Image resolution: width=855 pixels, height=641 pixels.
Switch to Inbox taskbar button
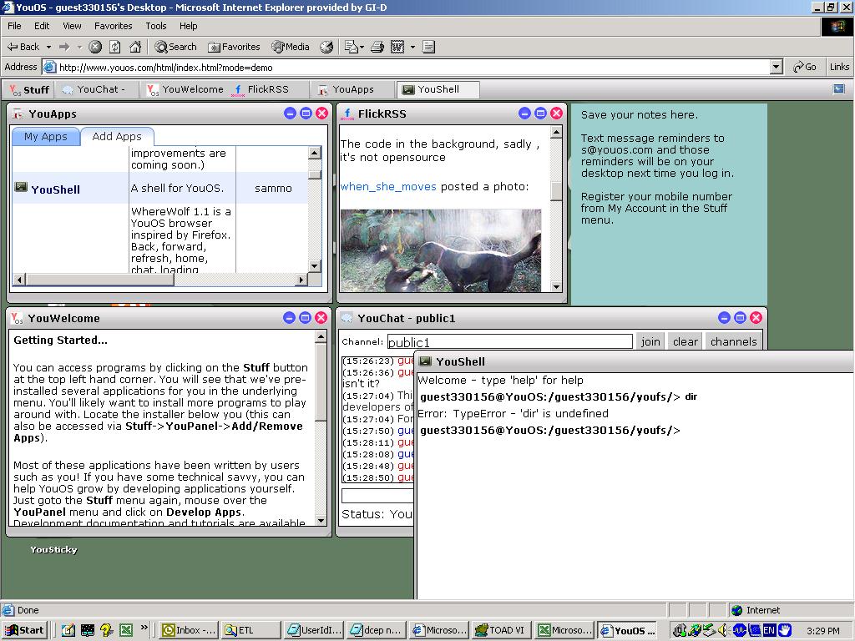pyautogui.click(x=189, y=630)
